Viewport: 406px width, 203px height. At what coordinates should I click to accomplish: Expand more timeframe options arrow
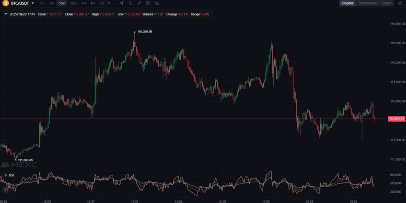click(x=109, y=3)
